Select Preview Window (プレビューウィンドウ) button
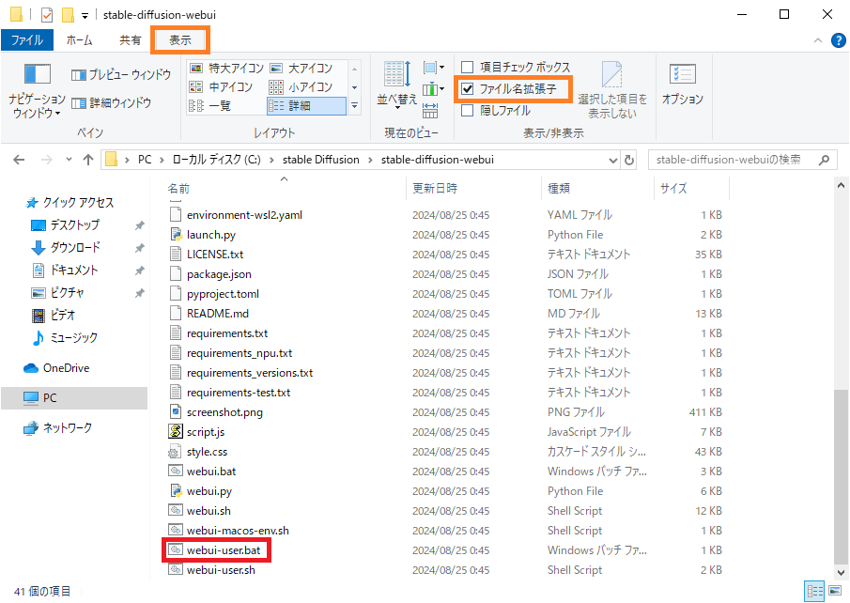Viewport: 850px width, 603px height. [121, 75]
